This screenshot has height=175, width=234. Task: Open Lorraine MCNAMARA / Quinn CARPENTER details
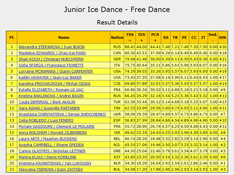coord(56,71)
